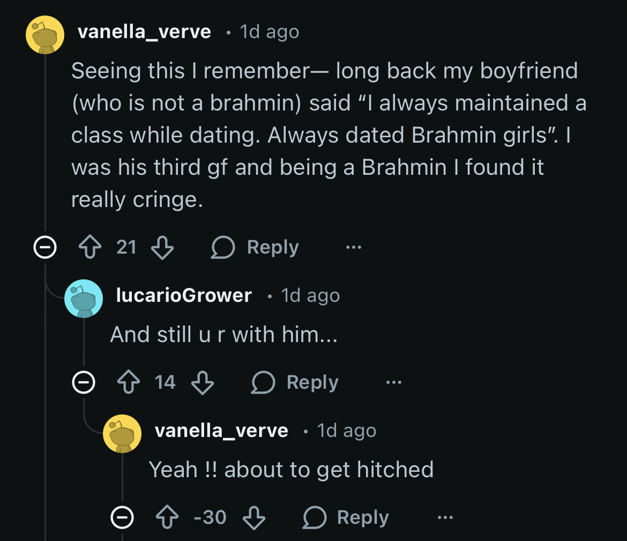Upvote the "about to get hitched" reply
The height and width of the screenshot is (541, 627).
coord(167,518)
